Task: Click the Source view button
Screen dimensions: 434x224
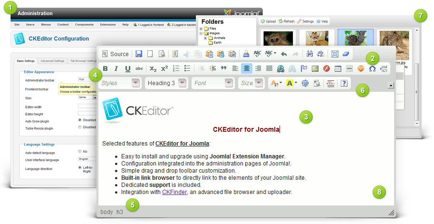Action: 115,54
